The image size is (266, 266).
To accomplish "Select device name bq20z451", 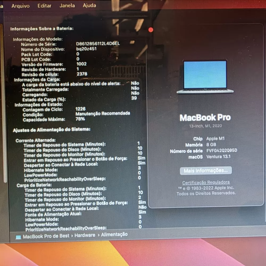I will [x=86, y=49].
